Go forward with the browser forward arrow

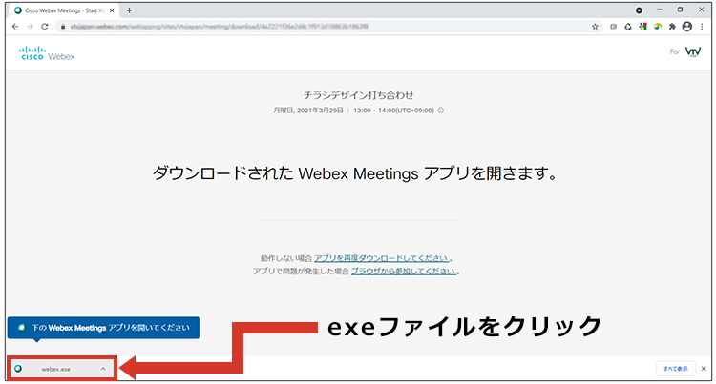[x=30, y=27]
